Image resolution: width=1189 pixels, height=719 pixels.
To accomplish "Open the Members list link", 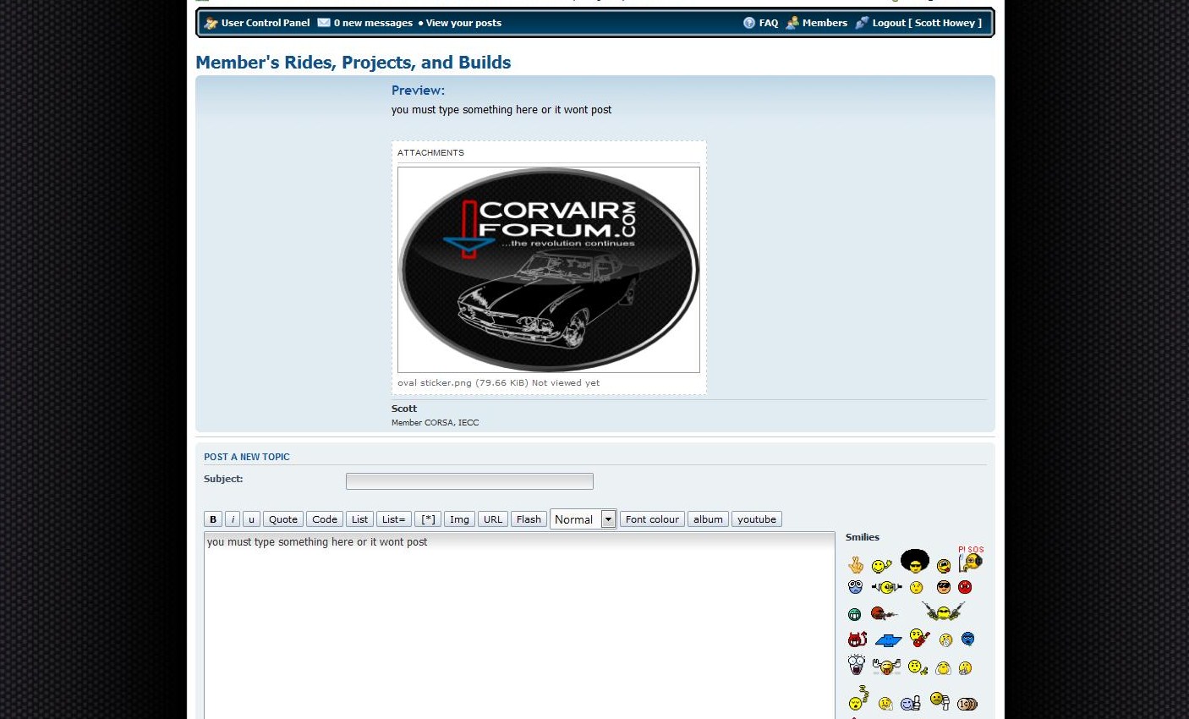I will 825,23.
